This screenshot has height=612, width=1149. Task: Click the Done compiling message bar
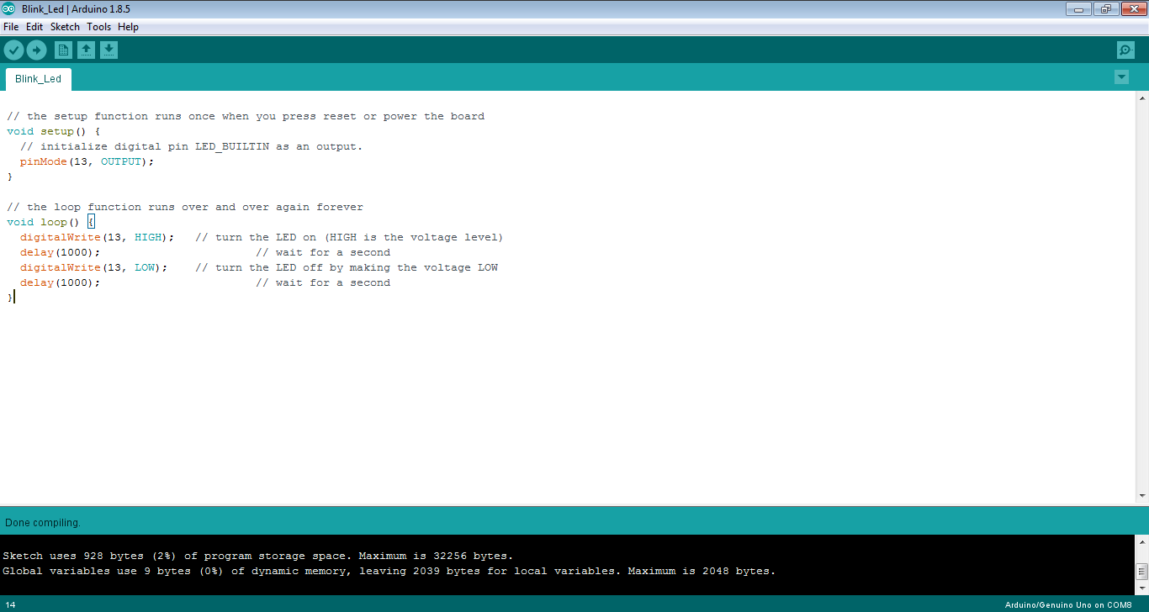(42, 522)
